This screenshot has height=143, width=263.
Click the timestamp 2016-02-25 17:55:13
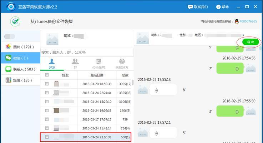tap(154, 79)
